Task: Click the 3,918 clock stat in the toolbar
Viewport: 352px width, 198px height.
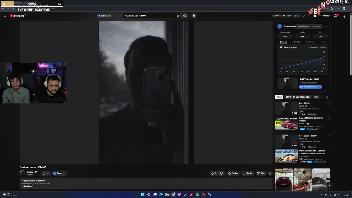Action: [x=276, y=16]
